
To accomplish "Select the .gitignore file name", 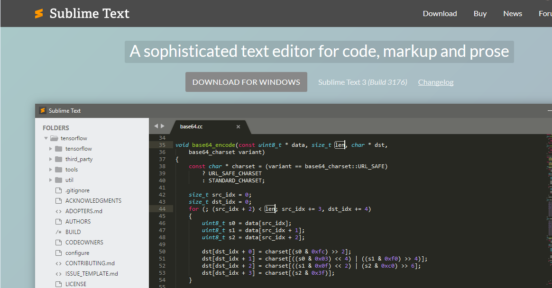I will 77,190.
